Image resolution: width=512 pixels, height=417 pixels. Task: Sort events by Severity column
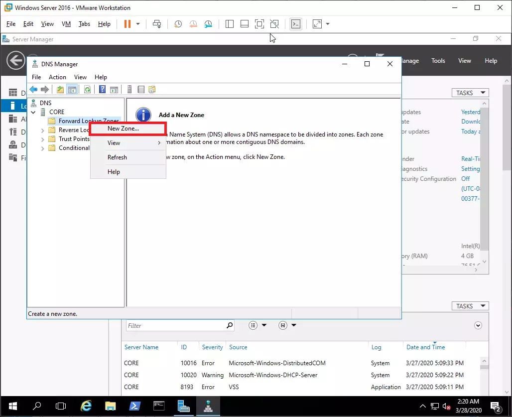pos(212,347)
